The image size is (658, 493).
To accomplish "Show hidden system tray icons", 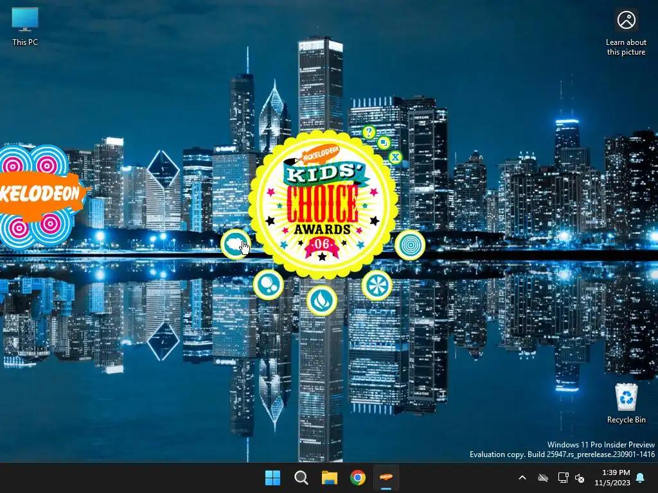I will [x=522, y=478].
